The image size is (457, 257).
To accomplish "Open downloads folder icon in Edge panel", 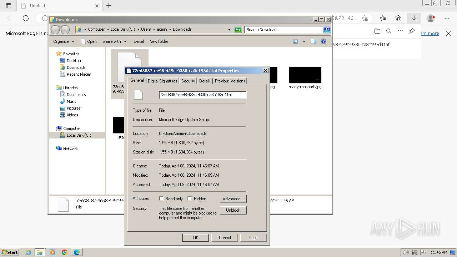I will click(377, 31).
